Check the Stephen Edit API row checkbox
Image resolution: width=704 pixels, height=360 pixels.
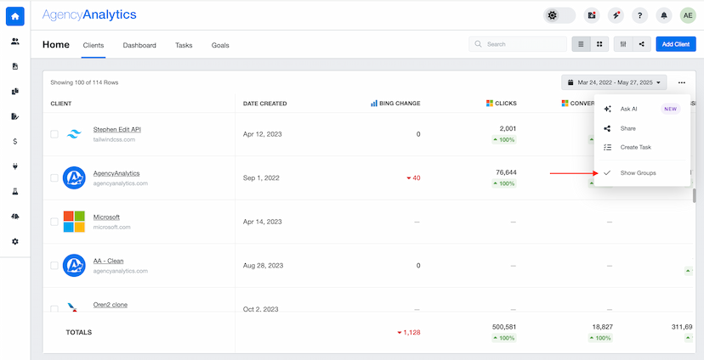(54, 134)
